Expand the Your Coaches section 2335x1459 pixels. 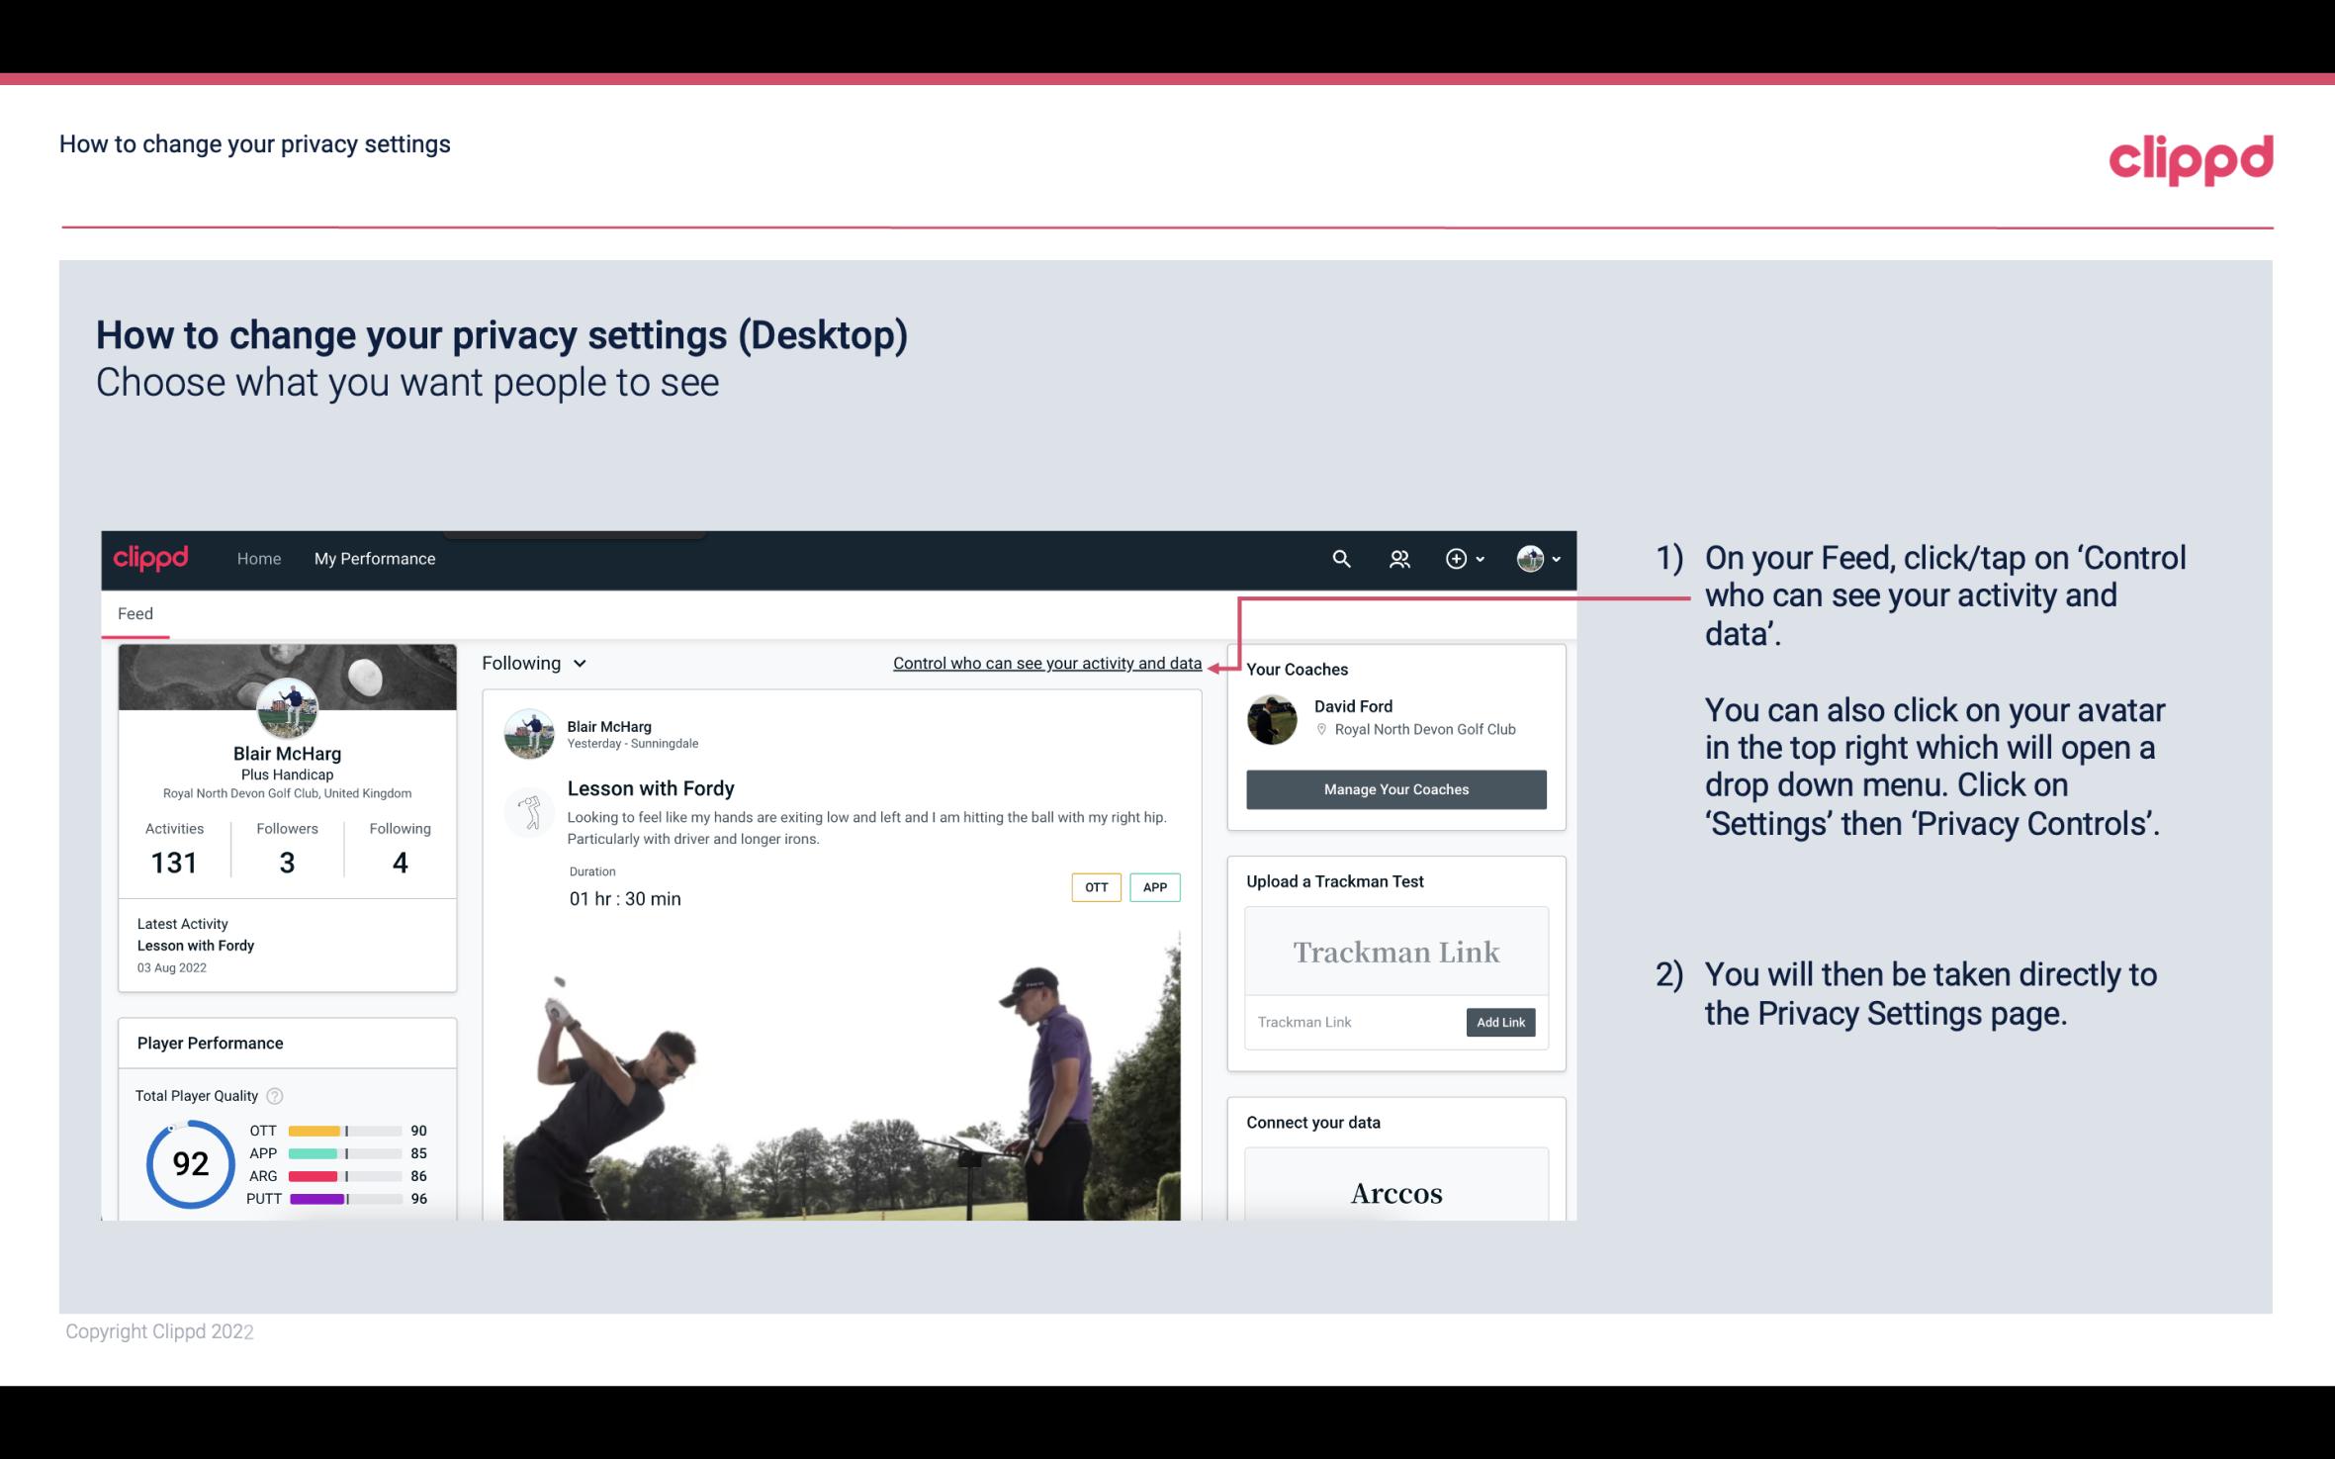pyautogui.click(x=1297, y=668)
